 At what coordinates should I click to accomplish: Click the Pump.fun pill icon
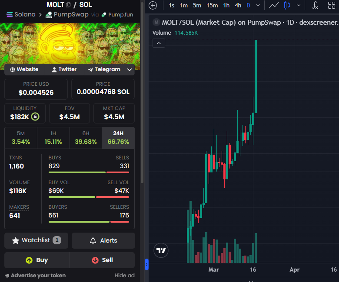coord(104,15)
